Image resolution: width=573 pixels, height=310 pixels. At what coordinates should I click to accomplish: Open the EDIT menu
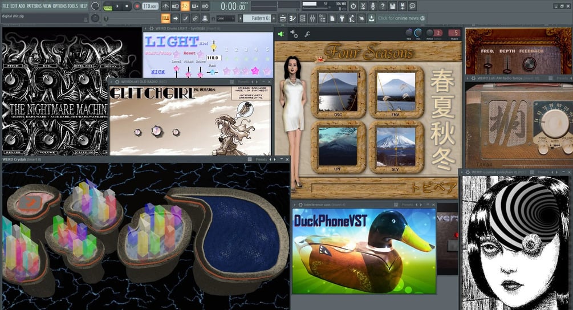point(14,6)
